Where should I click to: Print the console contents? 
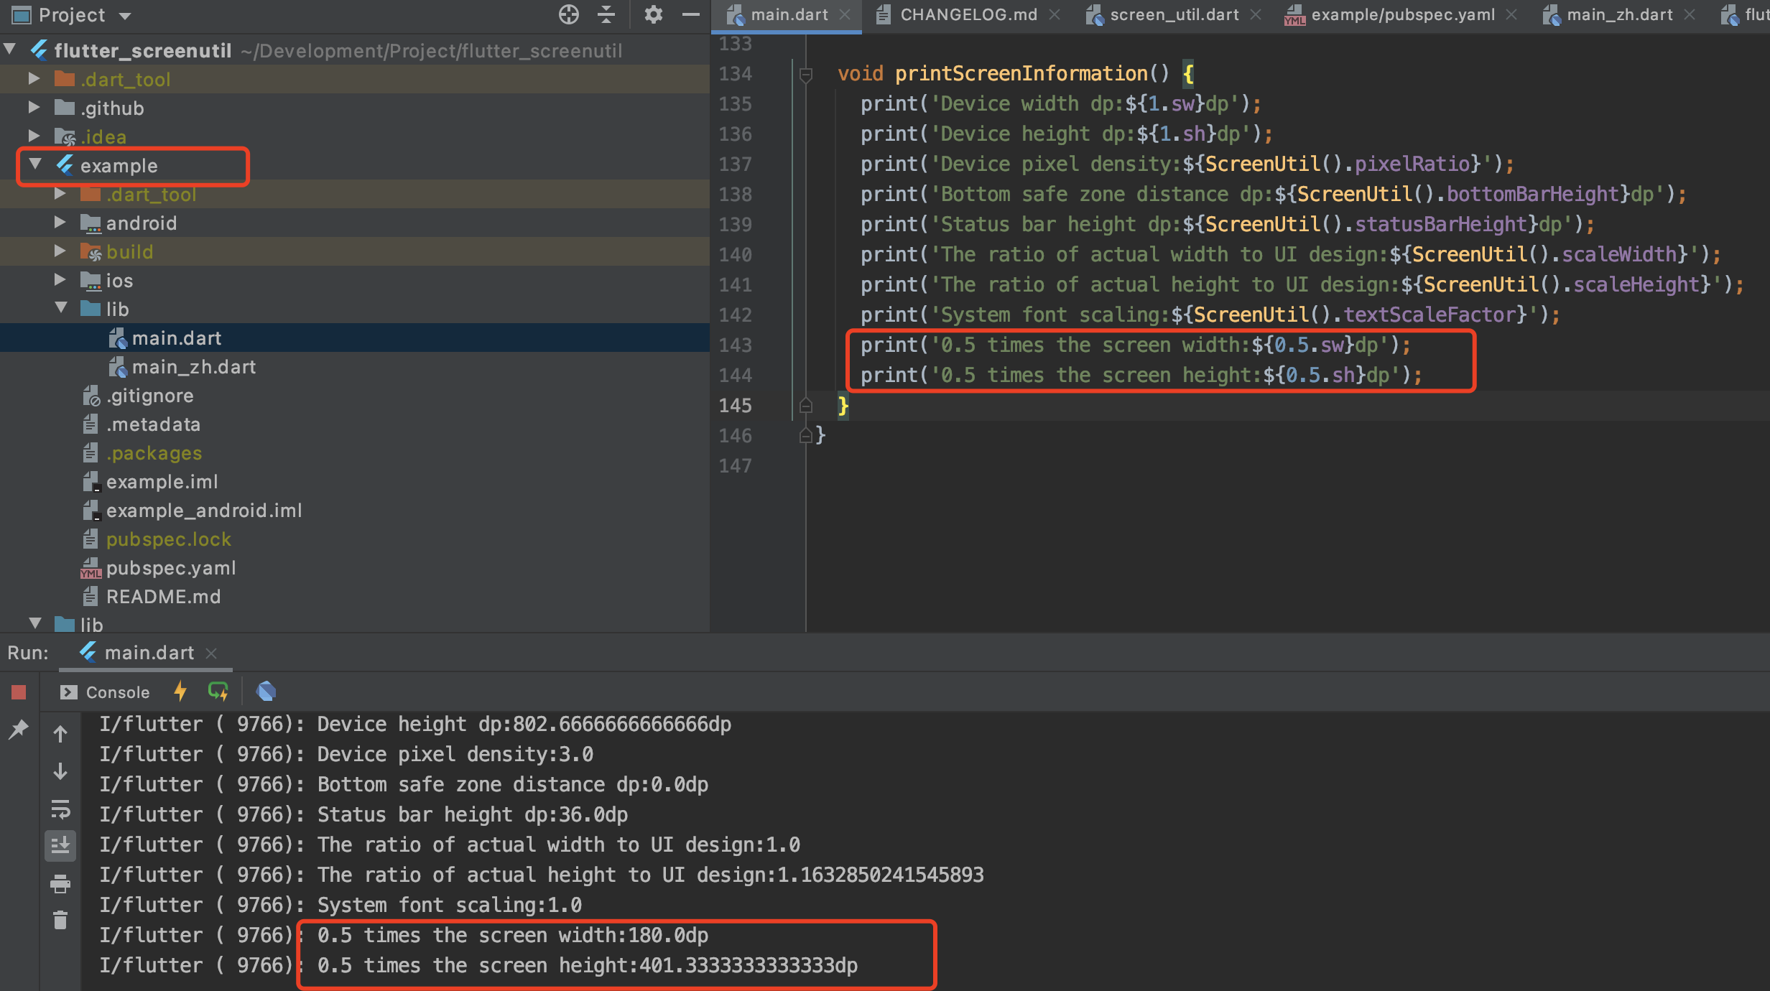[60, 885]
